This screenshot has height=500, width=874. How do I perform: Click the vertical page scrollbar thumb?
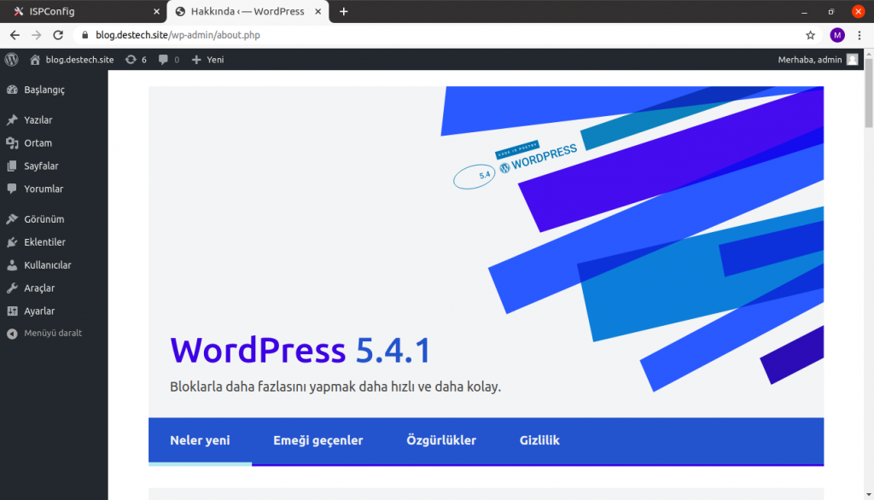click(869, 93)
